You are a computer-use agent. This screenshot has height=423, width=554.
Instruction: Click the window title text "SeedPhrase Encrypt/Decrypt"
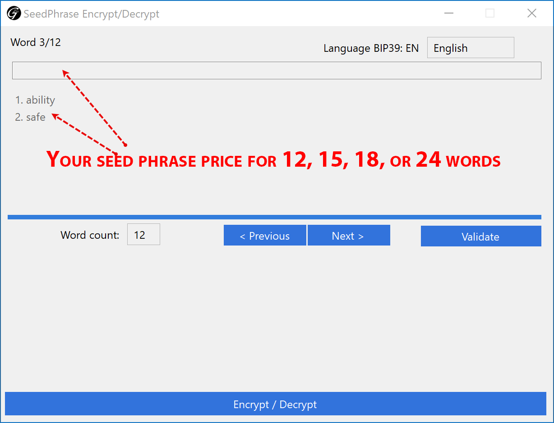pos(92,14)
